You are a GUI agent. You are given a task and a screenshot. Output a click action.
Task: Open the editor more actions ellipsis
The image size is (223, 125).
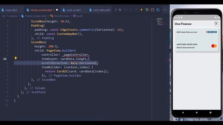pos(165,10)
